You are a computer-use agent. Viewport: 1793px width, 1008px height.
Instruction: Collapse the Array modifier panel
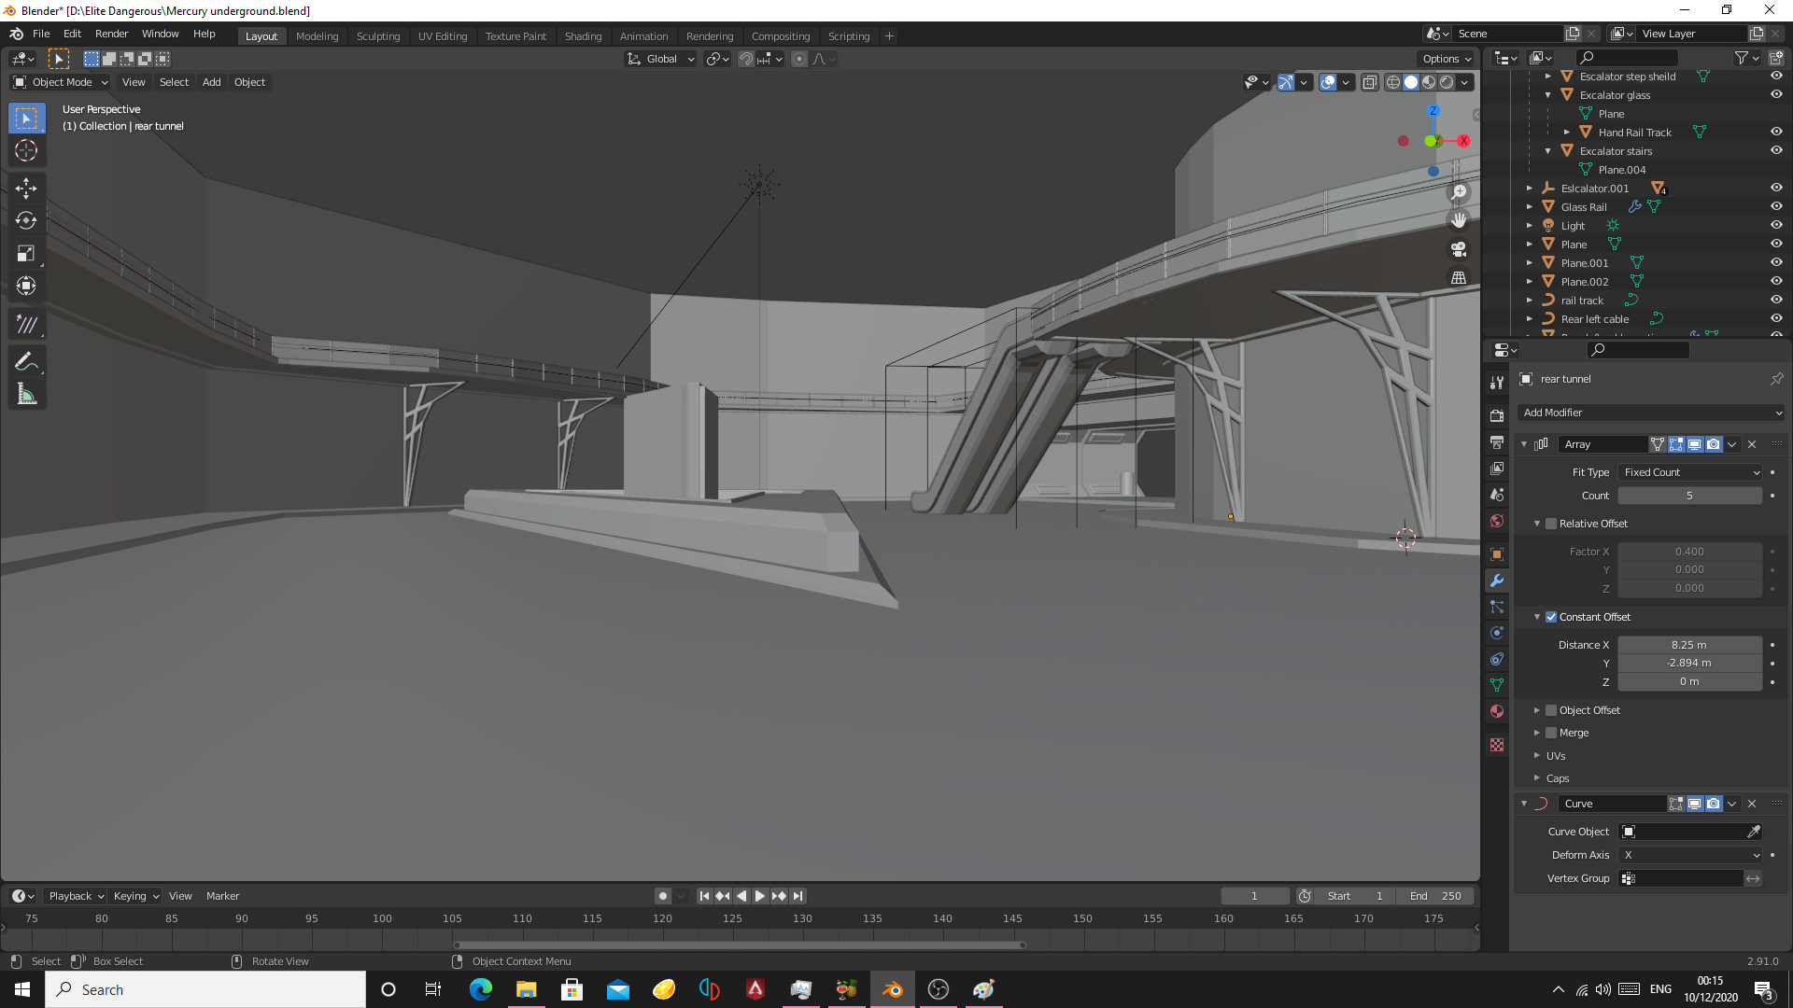[x=1524, y=444]
